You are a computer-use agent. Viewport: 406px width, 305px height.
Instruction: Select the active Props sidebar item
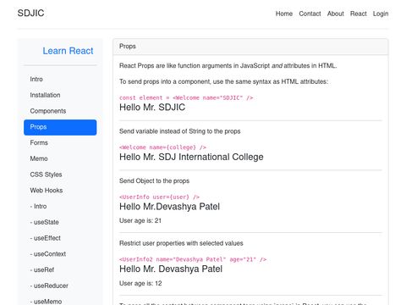(60, 127)
